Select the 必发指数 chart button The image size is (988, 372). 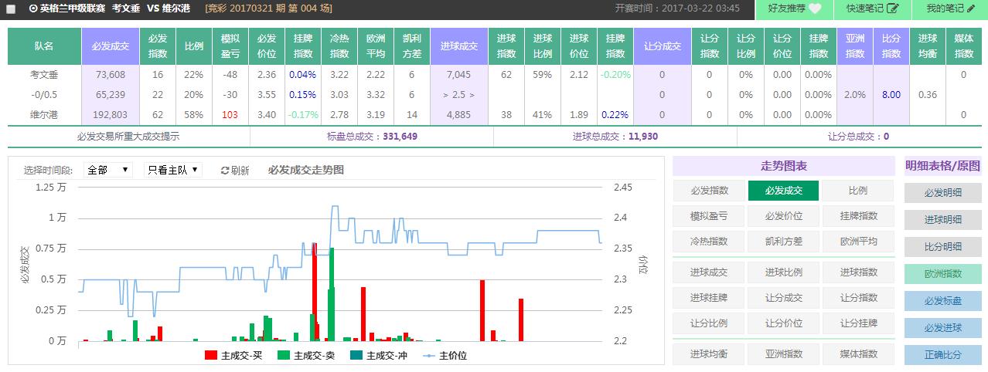click(x=710, y=191)
